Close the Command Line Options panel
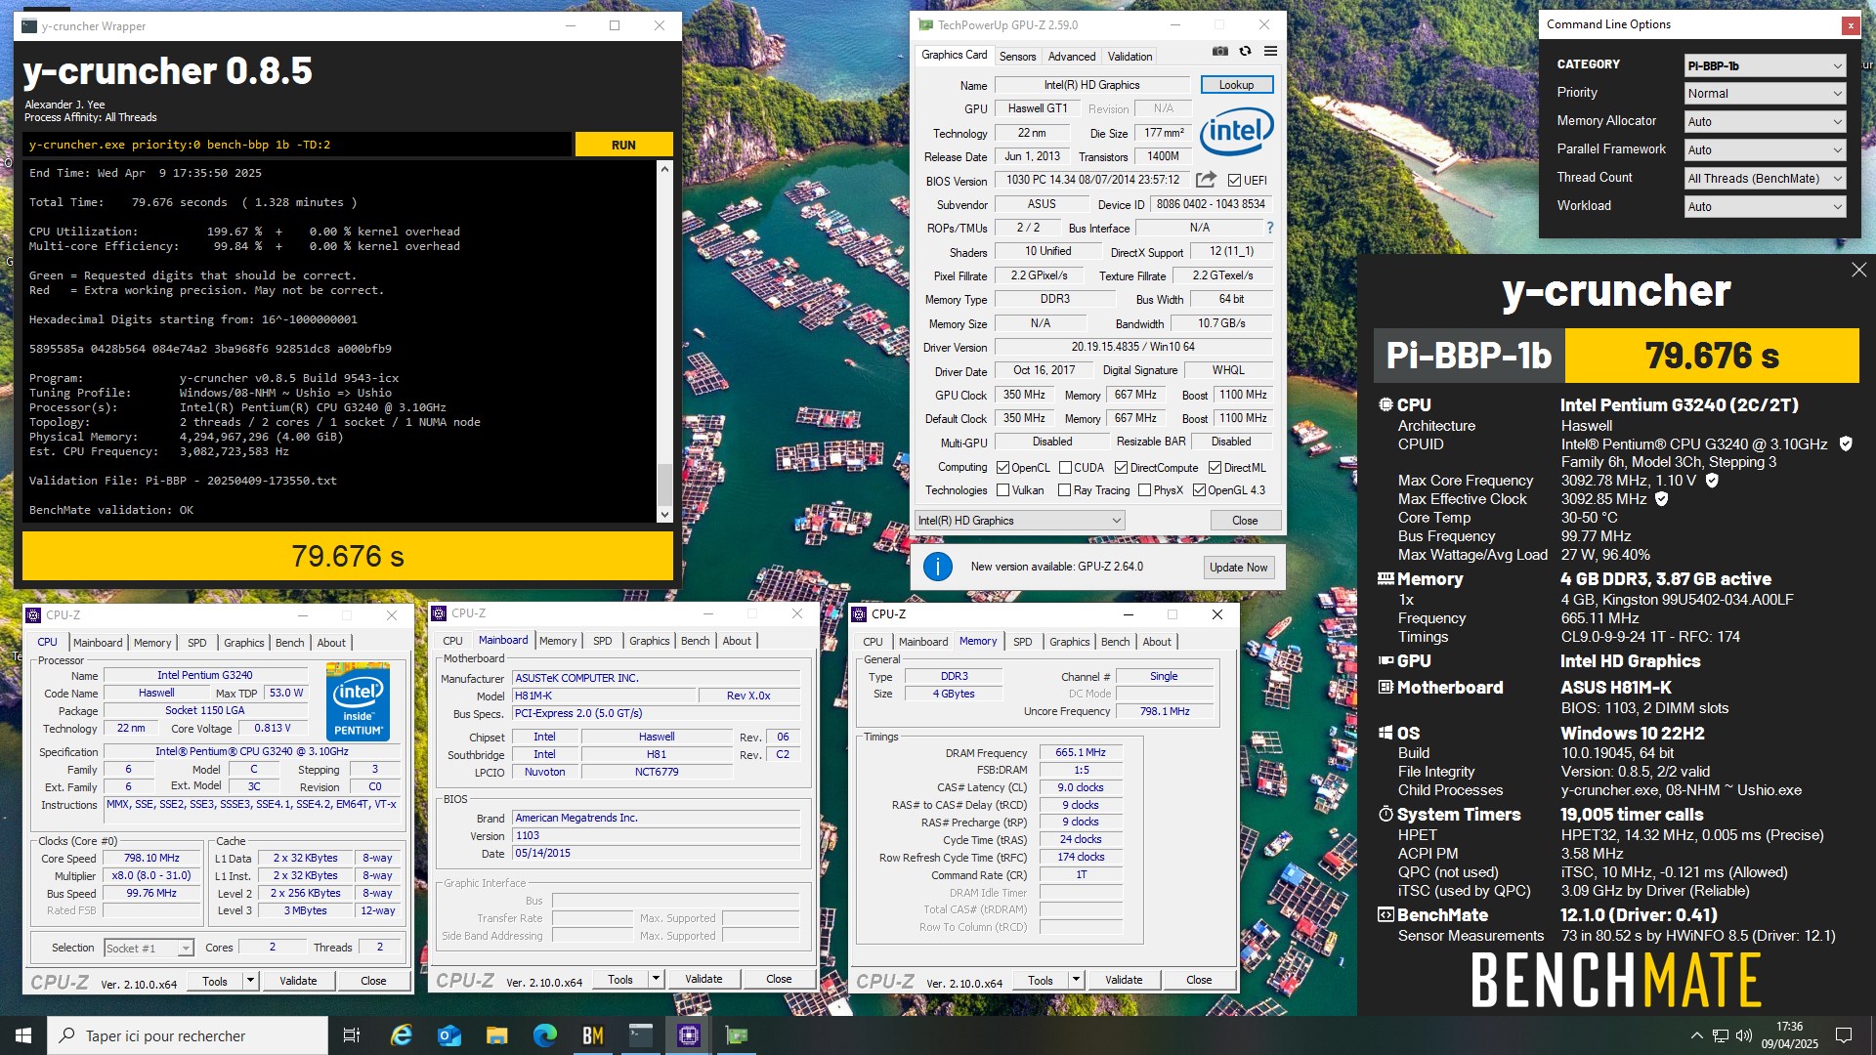This screenshot has width=1876, height=1055. [1851, 26]
